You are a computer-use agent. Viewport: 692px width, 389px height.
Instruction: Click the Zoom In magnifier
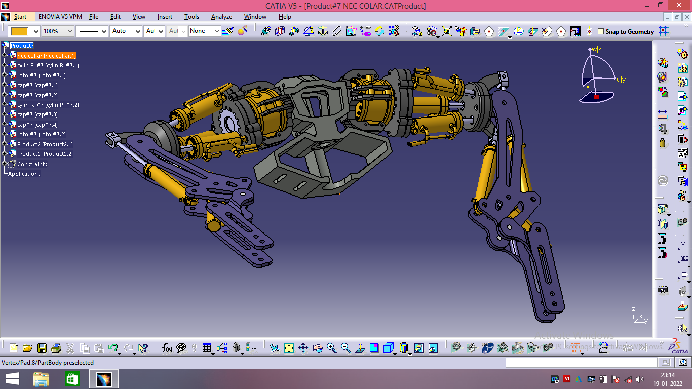(331, 348)
